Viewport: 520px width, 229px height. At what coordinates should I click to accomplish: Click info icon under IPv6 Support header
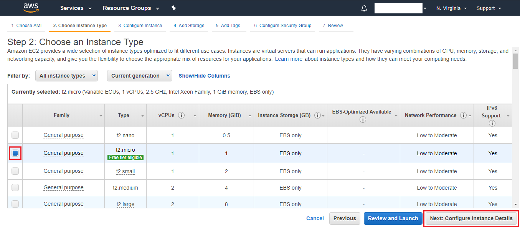click(492, 123)
